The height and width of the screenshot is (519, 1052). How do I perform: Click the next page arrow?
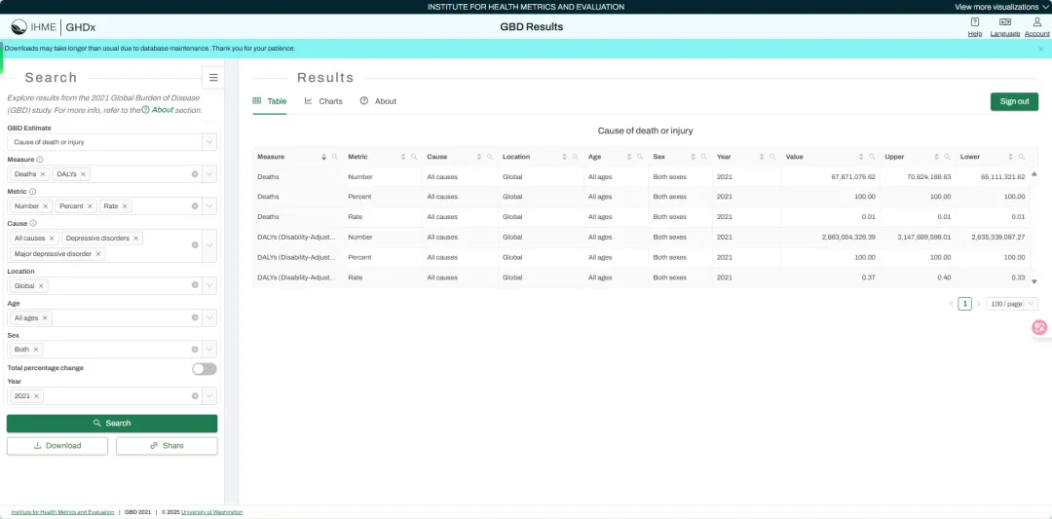click(978, 304)
